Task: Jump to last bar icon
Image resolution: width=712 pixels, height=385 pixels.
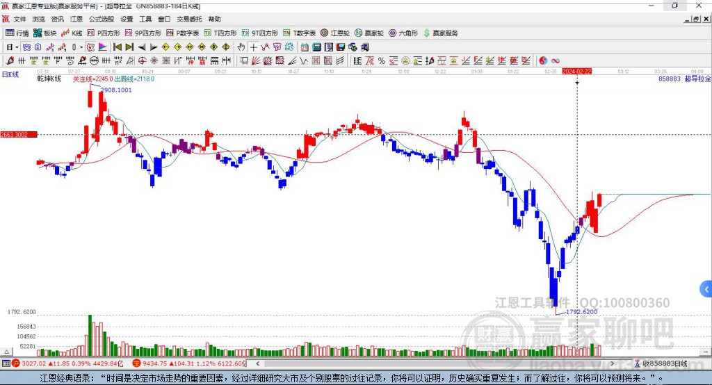Action: [129, 47]
